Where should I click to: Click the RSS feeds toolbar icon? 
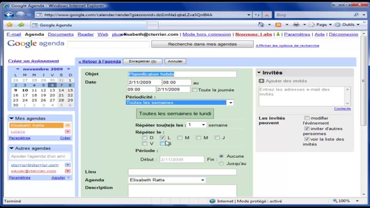pyautogui.click(x=279, y=25)
